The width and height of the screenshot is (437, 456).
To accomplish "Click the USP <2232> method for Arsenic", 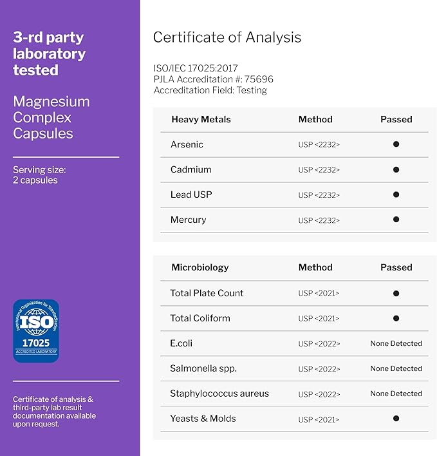I will 319,145.
